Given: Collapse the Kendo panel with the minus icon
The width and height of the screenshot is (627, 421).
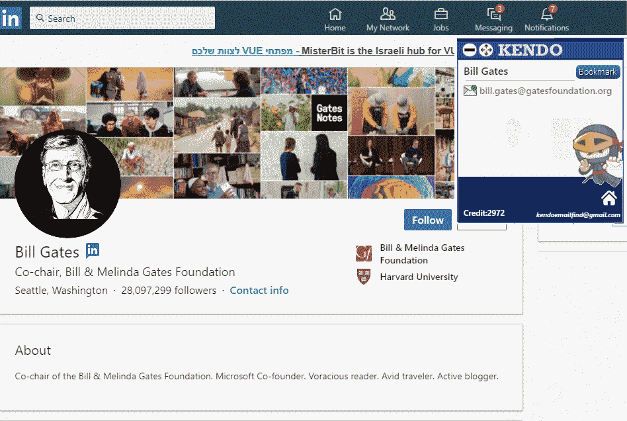Looking at the screenshot, I should pyautogui.click(x=470, y=50).
